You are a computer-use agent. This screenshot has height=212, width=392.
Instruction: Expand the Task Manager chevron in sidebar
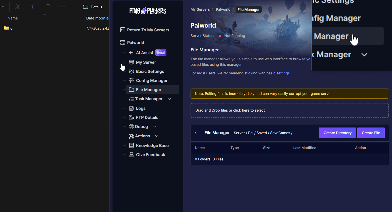click(169, 99)
